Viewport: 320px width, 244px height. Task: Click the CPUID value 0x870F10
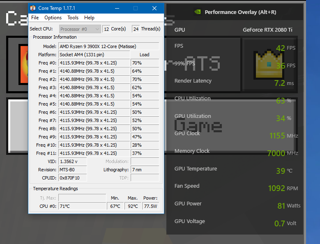click(72, 178)
